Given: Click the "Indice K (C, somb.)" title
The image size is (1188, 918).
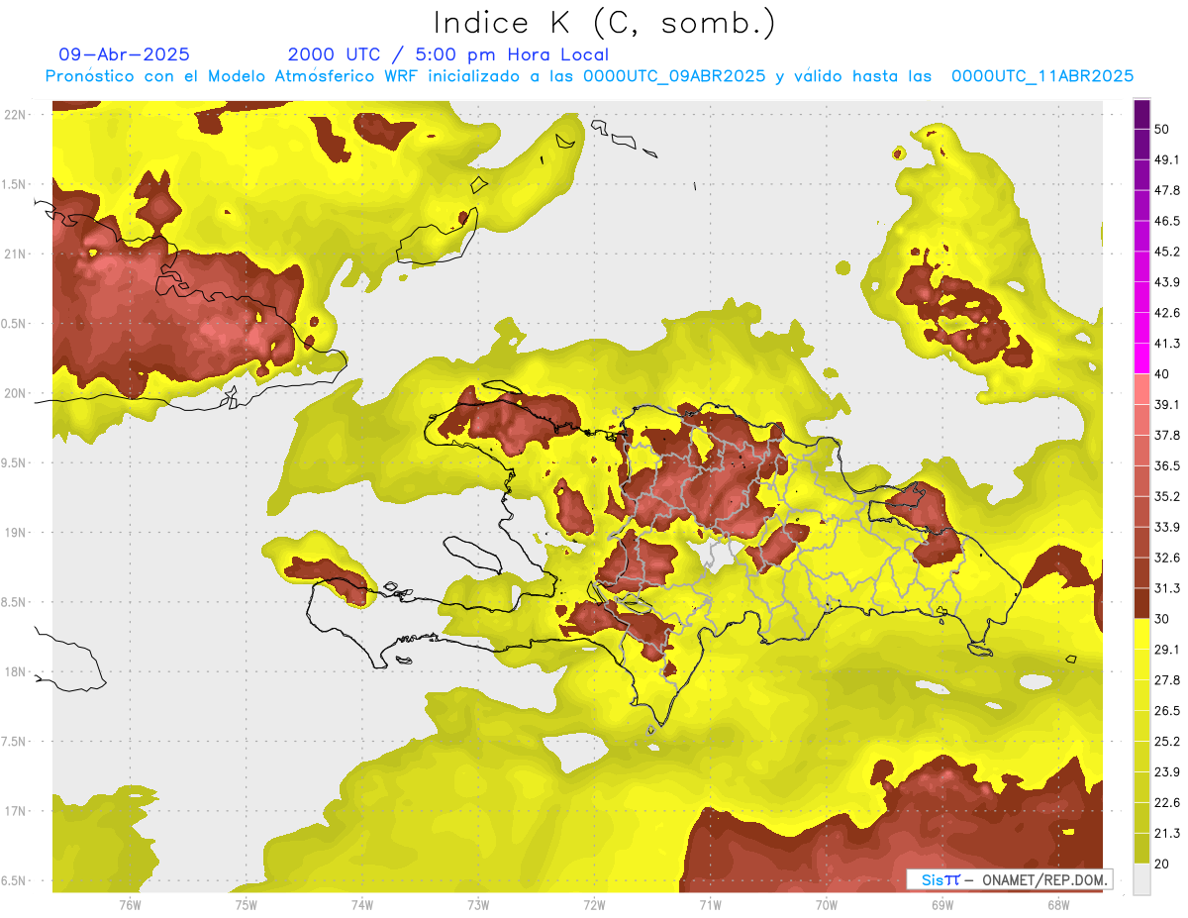Looking at the screenshot, I should pyautogui.click(x=605, y=23).
